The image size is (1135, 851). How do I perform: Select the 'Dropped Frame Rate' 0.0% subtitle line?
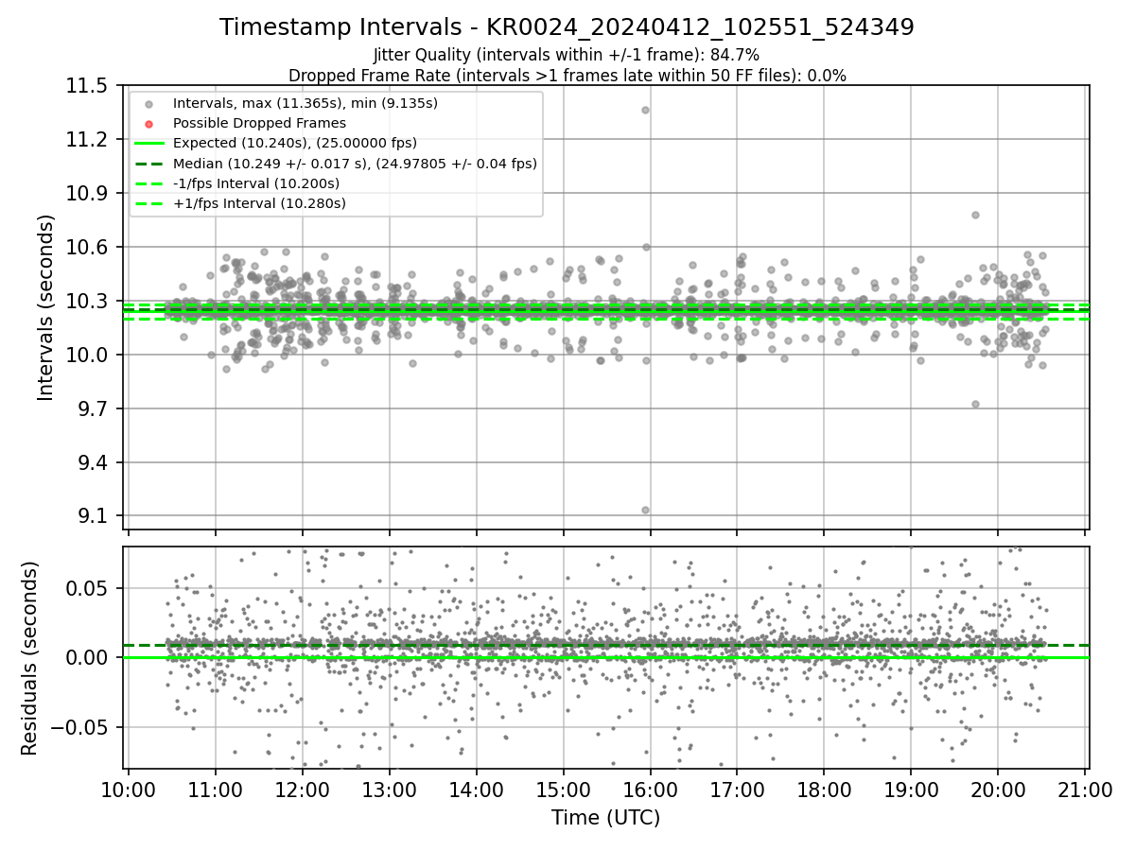click(567, 76)
